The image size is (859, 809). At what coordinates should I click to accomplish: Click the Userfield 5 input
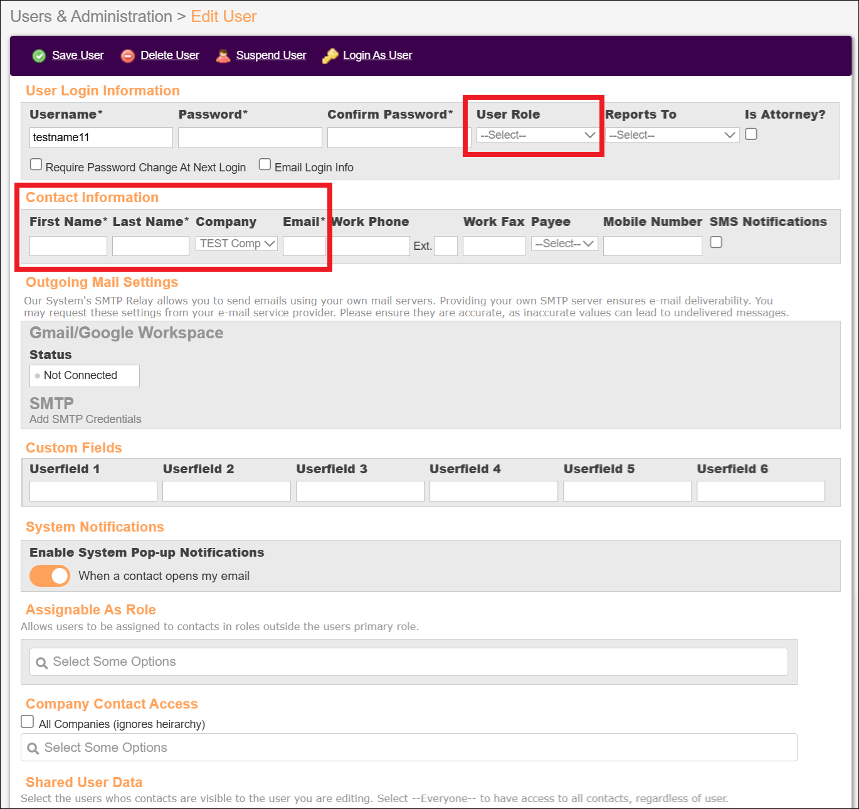click(627, 491)
